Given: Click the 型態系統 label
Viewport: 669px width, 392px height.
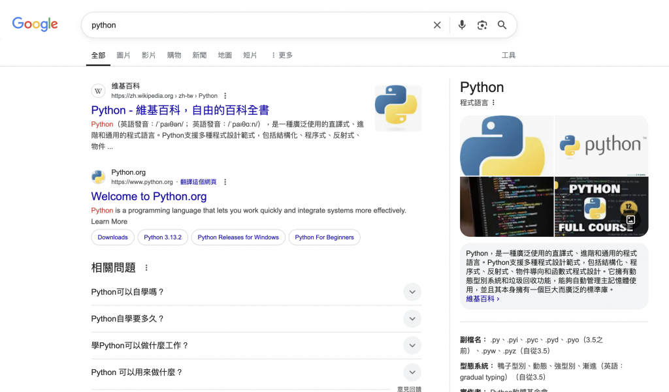Looking at the screenshot, I should (x=476, y=366).
